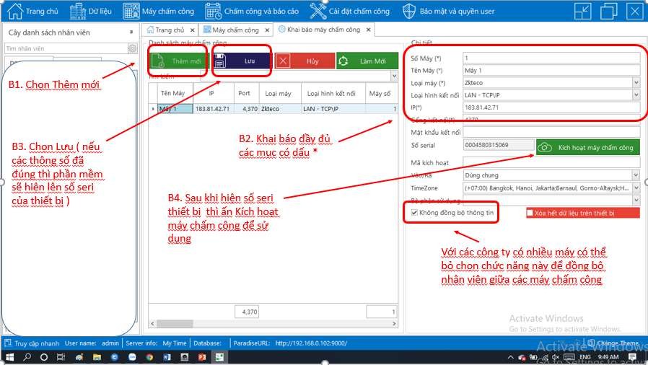
Task: Expand the TimeZone dropdown list
Action: (635, 188)
